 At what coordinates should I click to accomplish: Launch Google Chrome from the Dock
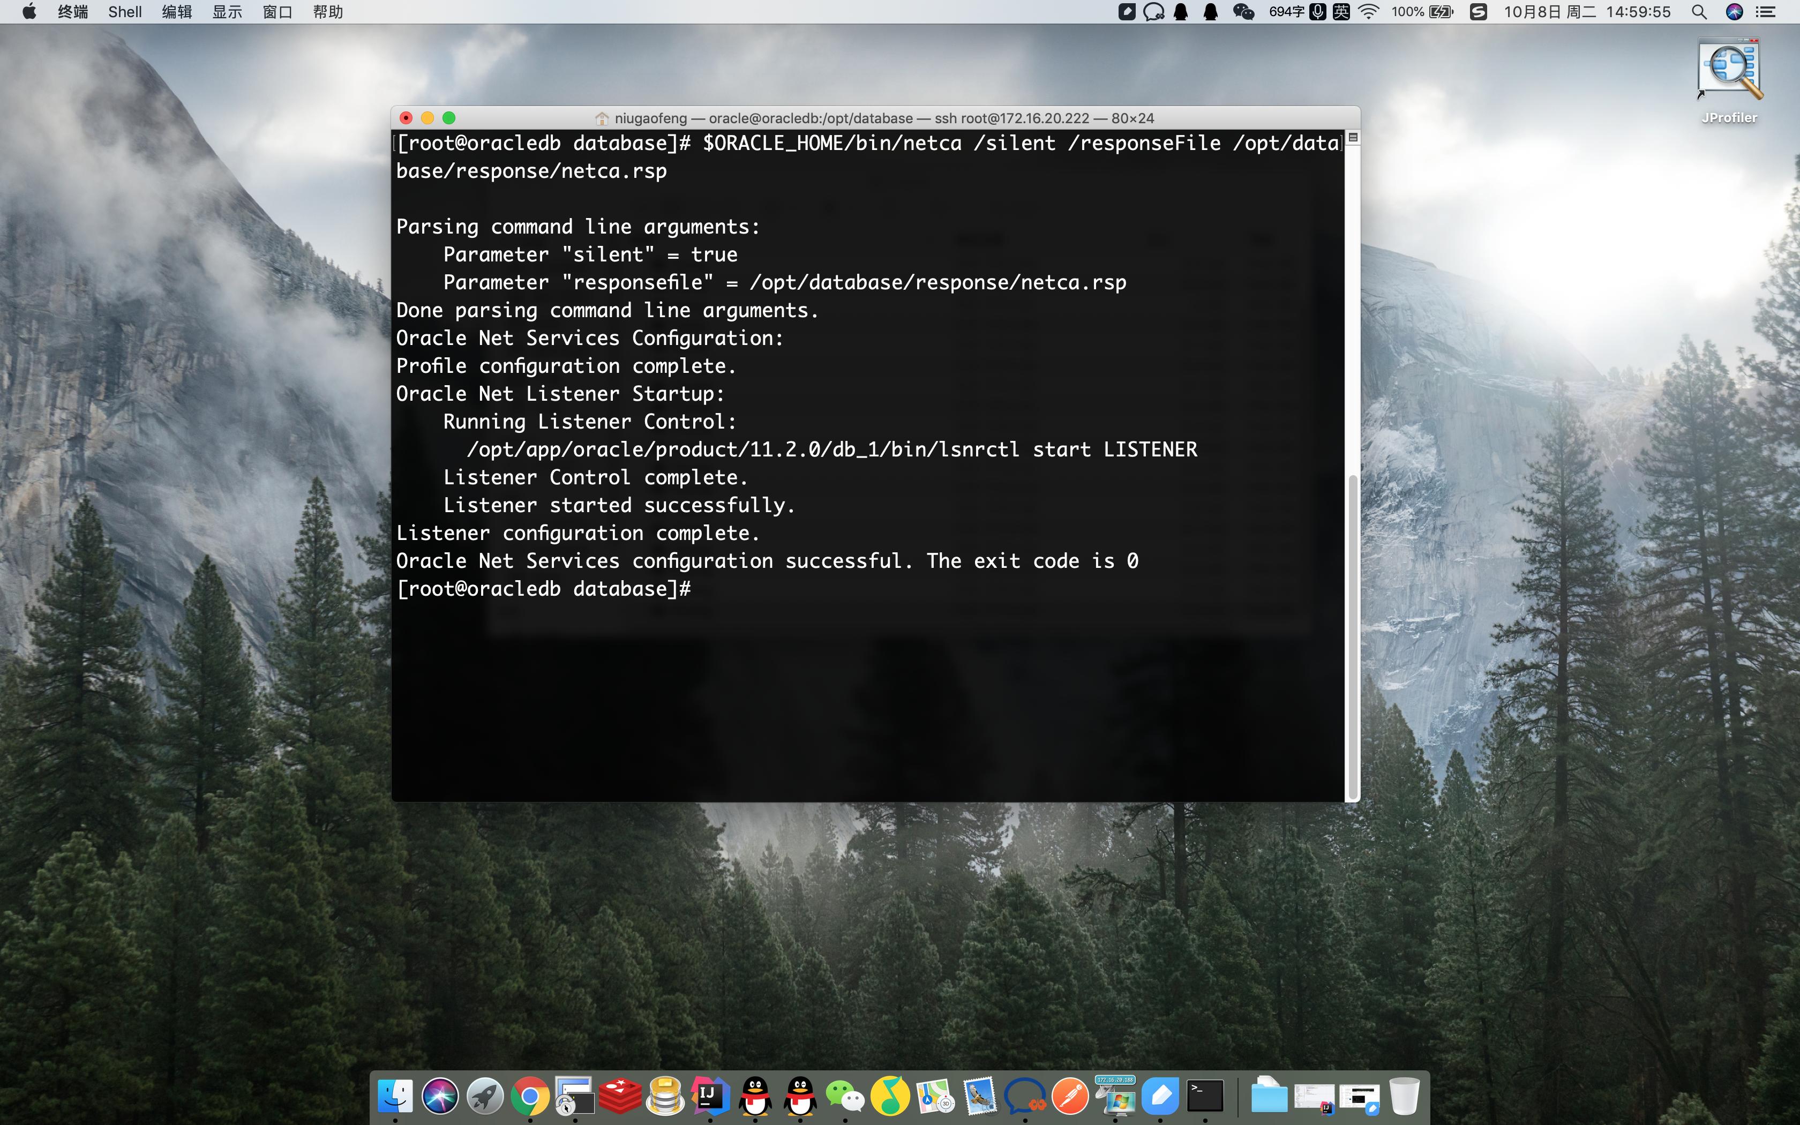[x=531, y=1095]
